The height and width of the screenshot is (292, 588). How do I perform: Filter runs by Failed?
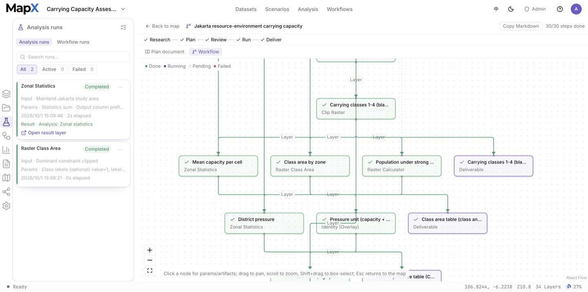(83, 69)
